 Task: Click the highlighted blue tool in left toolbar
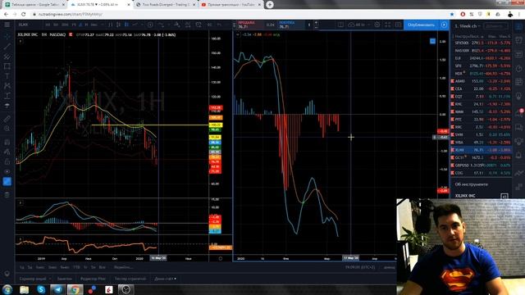click(x=7, y=181)
